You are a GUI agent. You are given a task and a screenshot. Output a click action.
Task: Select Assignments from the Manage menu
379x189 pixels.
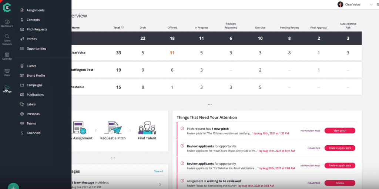[36, 10]
